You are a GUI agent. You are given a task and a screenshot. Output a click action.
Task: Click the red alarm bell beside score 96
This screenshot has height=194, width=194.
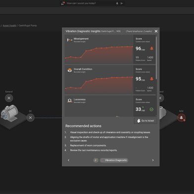[151, 48]
